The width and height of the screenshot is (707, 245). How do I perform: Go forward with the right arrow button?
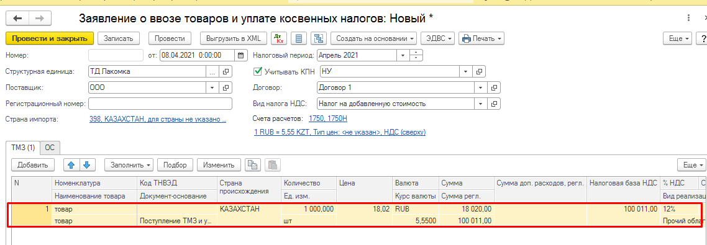pyautogui.click(x=40, y=18)
